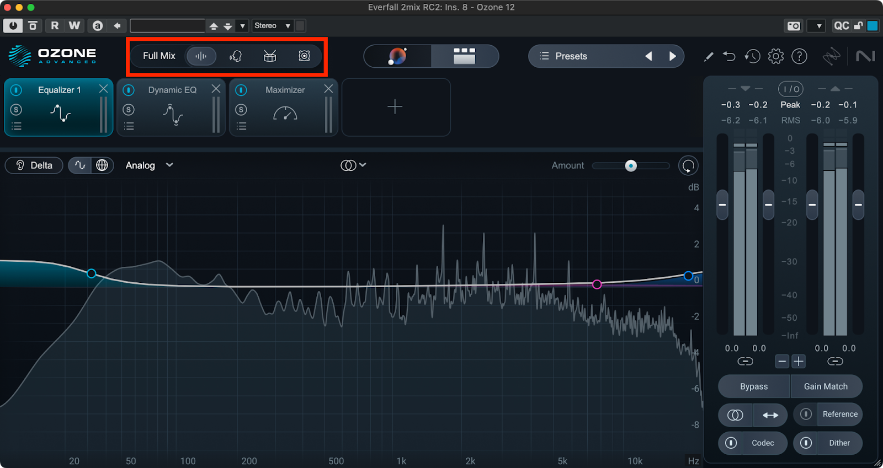Select the vocal stem focus icon
The image size is (883, 468).
click(x=236, y=56)
